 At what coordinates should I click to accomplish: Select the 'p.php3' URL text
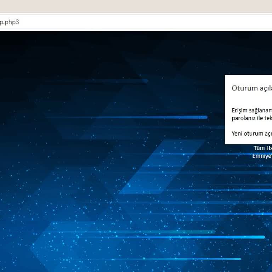(9, 22)
